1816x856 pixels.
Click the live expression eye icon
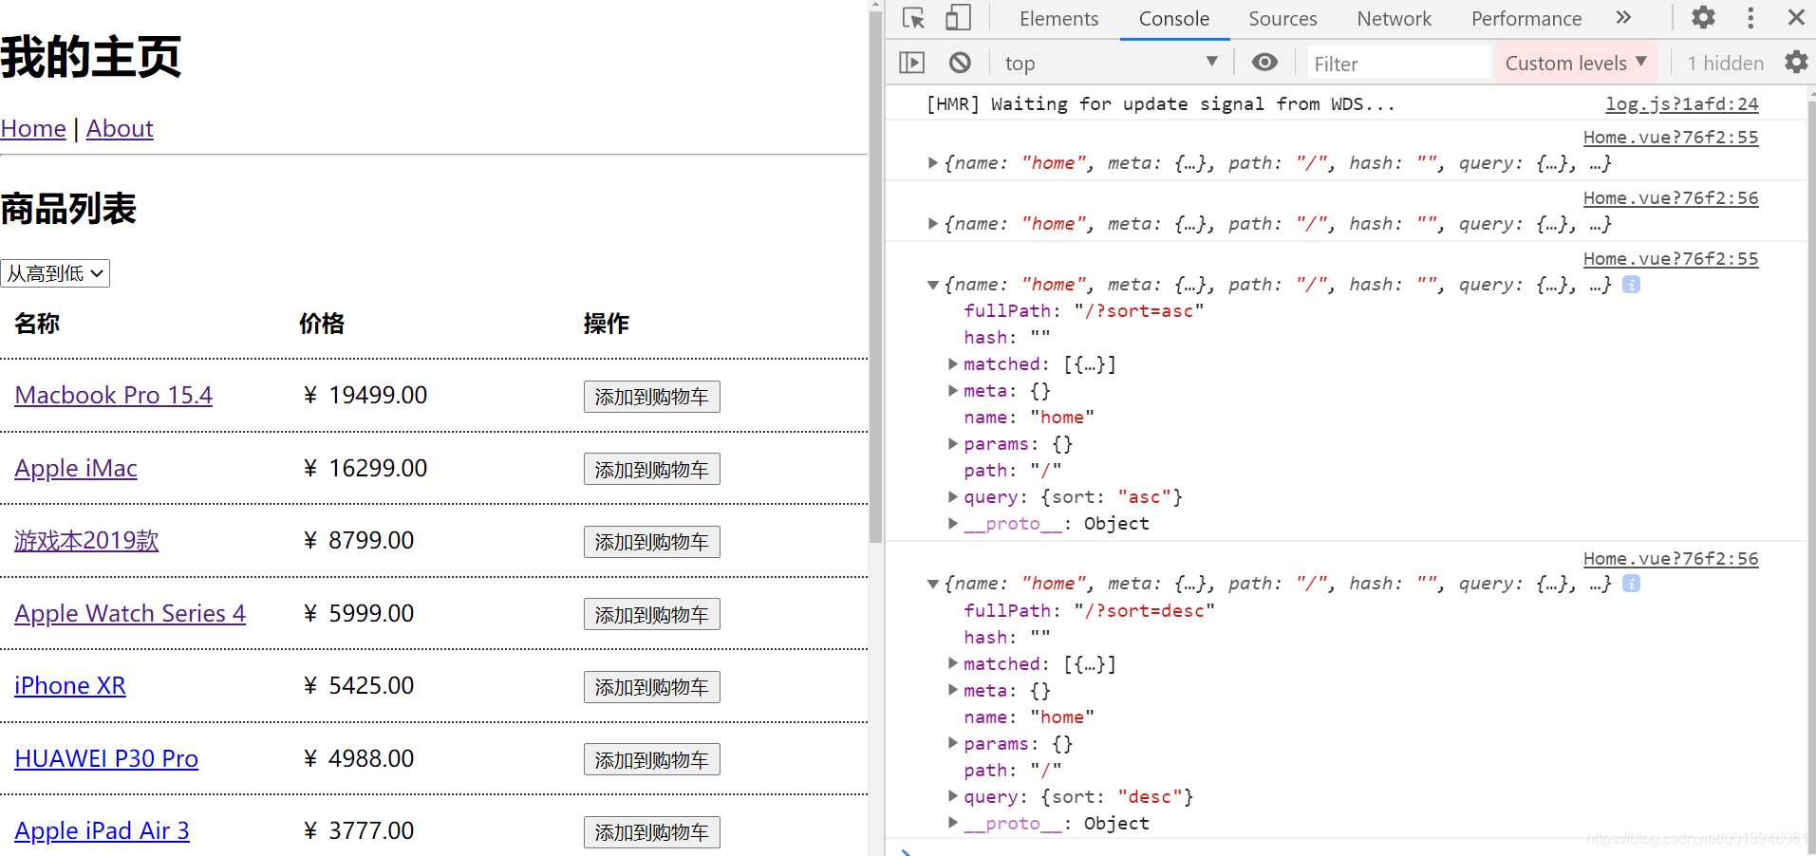click(1264, 63)
